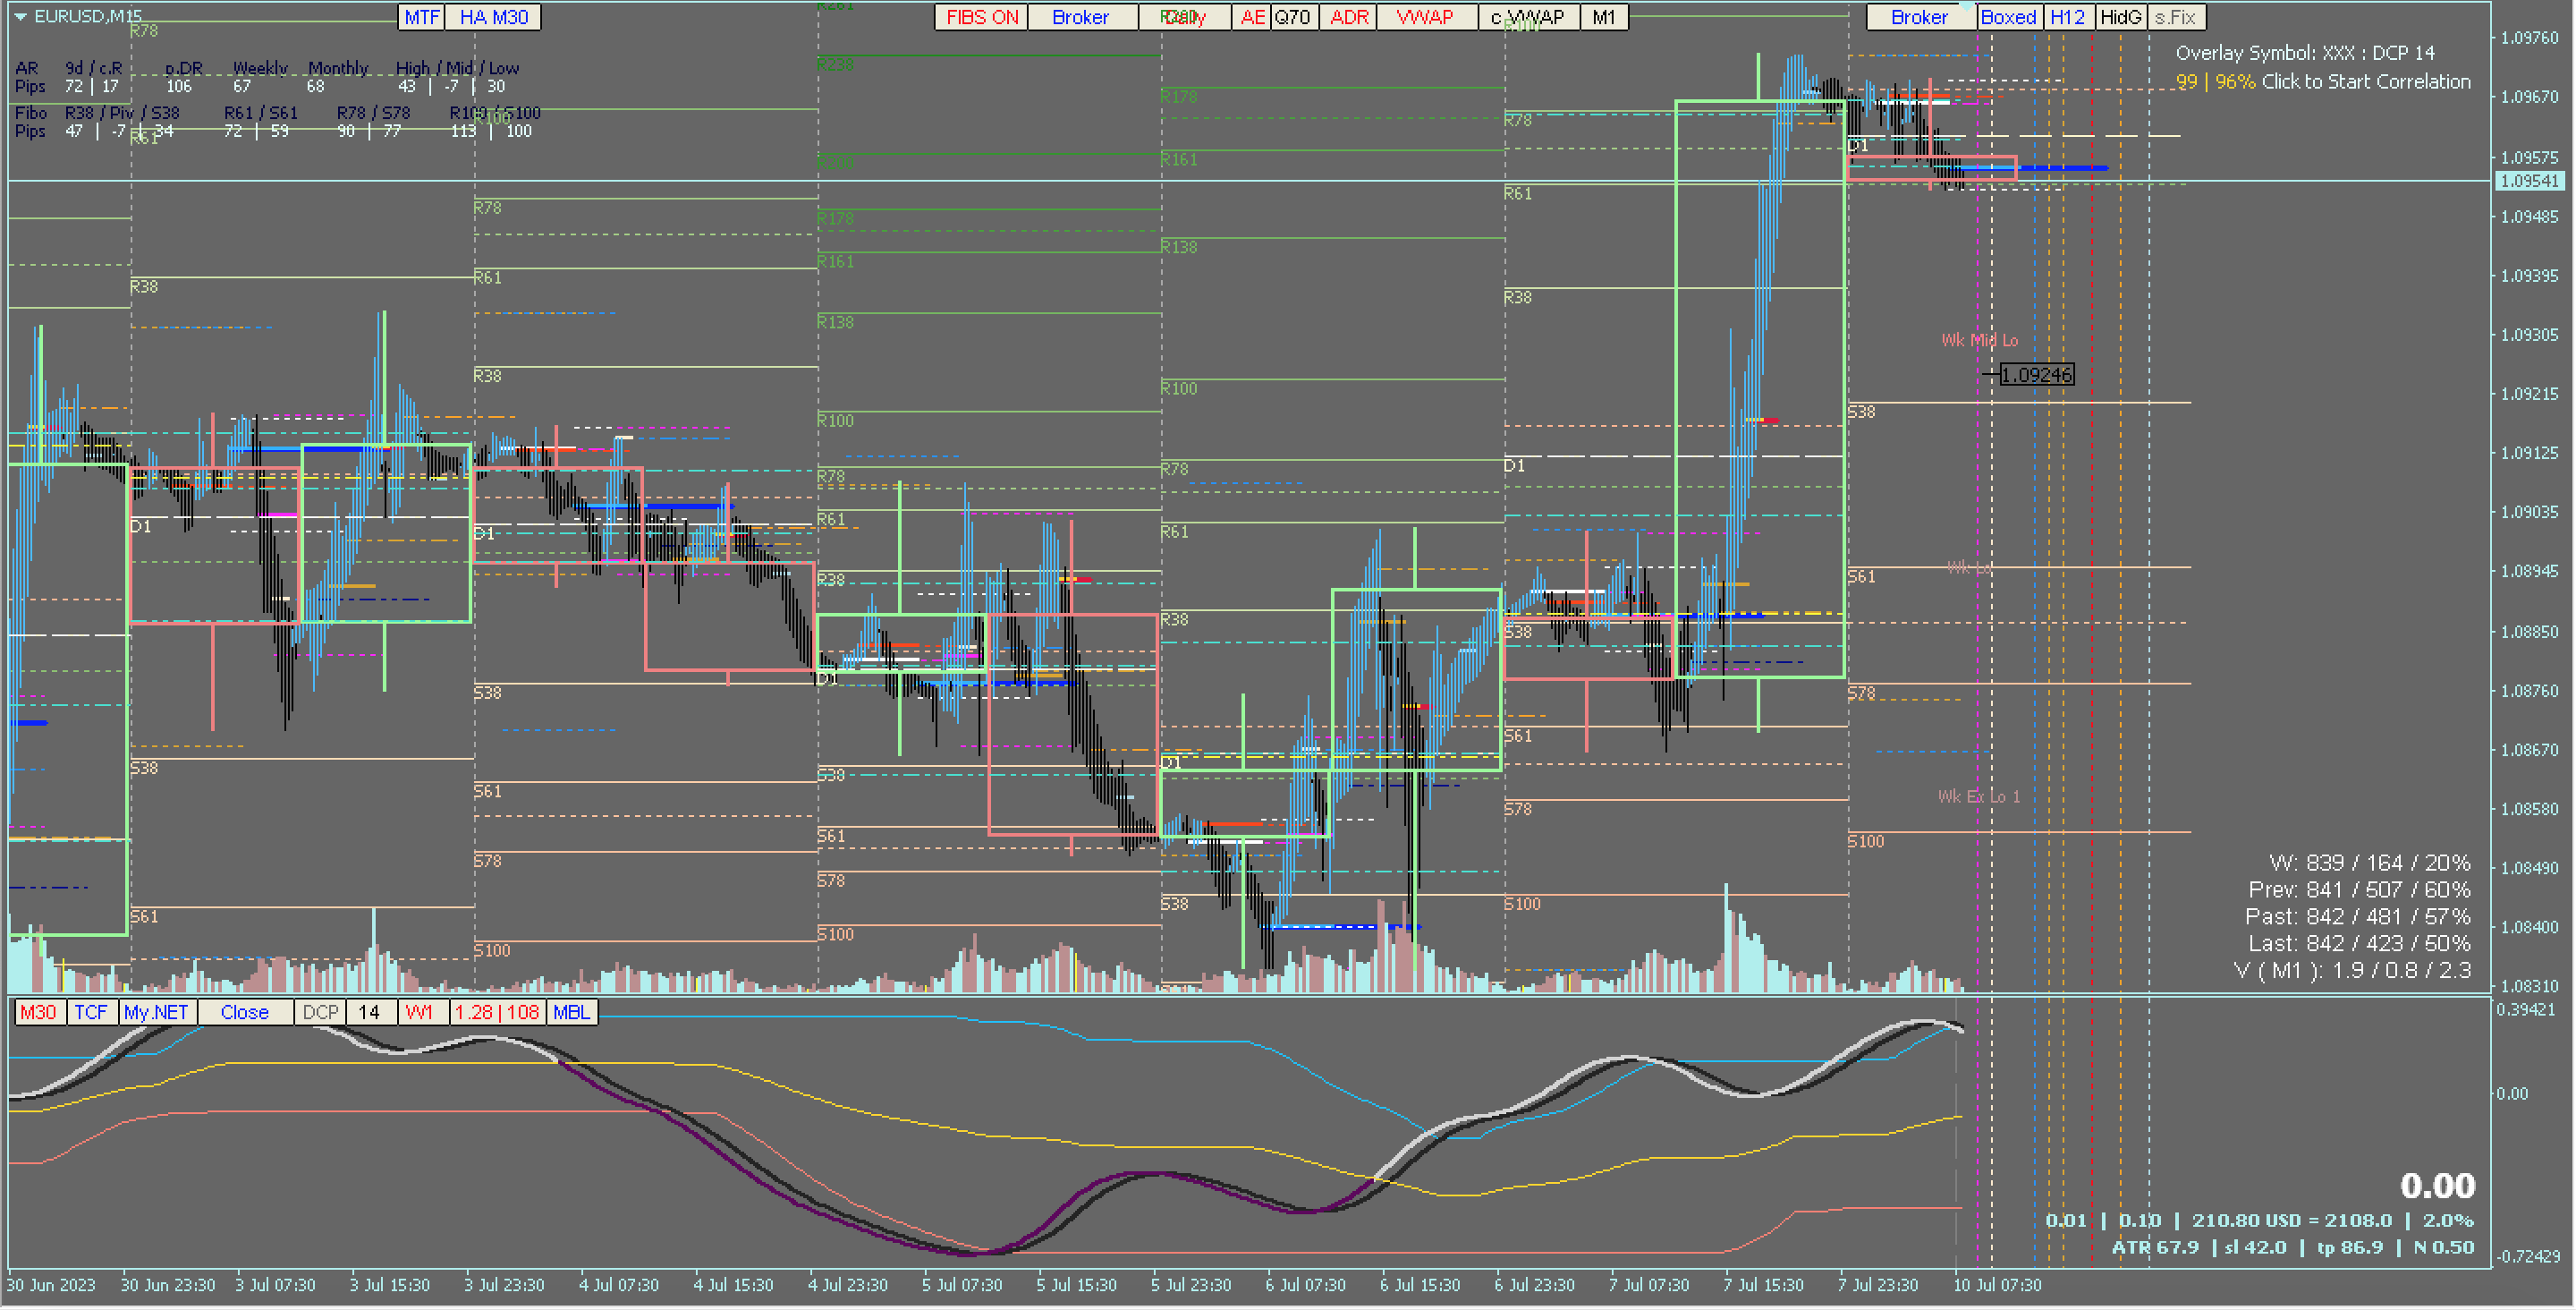2576x1310 pixels.
Task: Click the TCF indicator button
Action: coord(90,1013)
